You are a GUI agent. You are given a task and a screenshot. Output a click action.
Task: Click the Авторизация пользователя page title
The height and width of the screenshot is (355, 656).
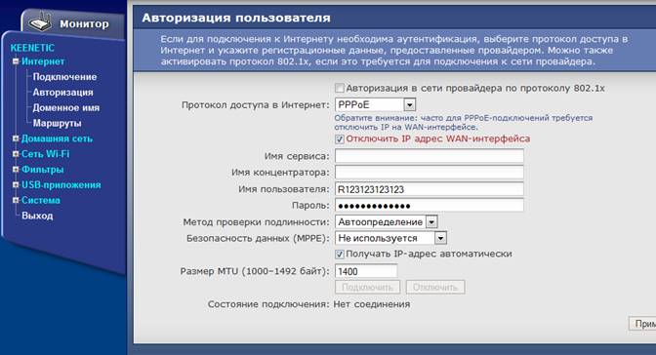[236, 18]
